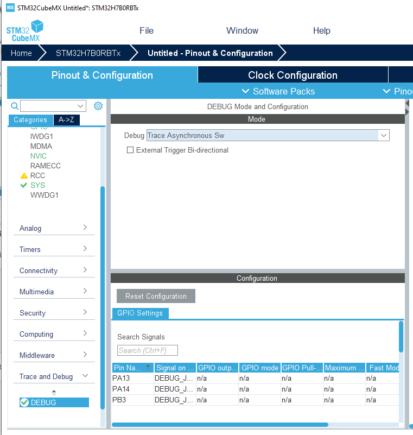The image size is (413, 435).
Task: Open the Help menu
Action: (x=321, y=30)
